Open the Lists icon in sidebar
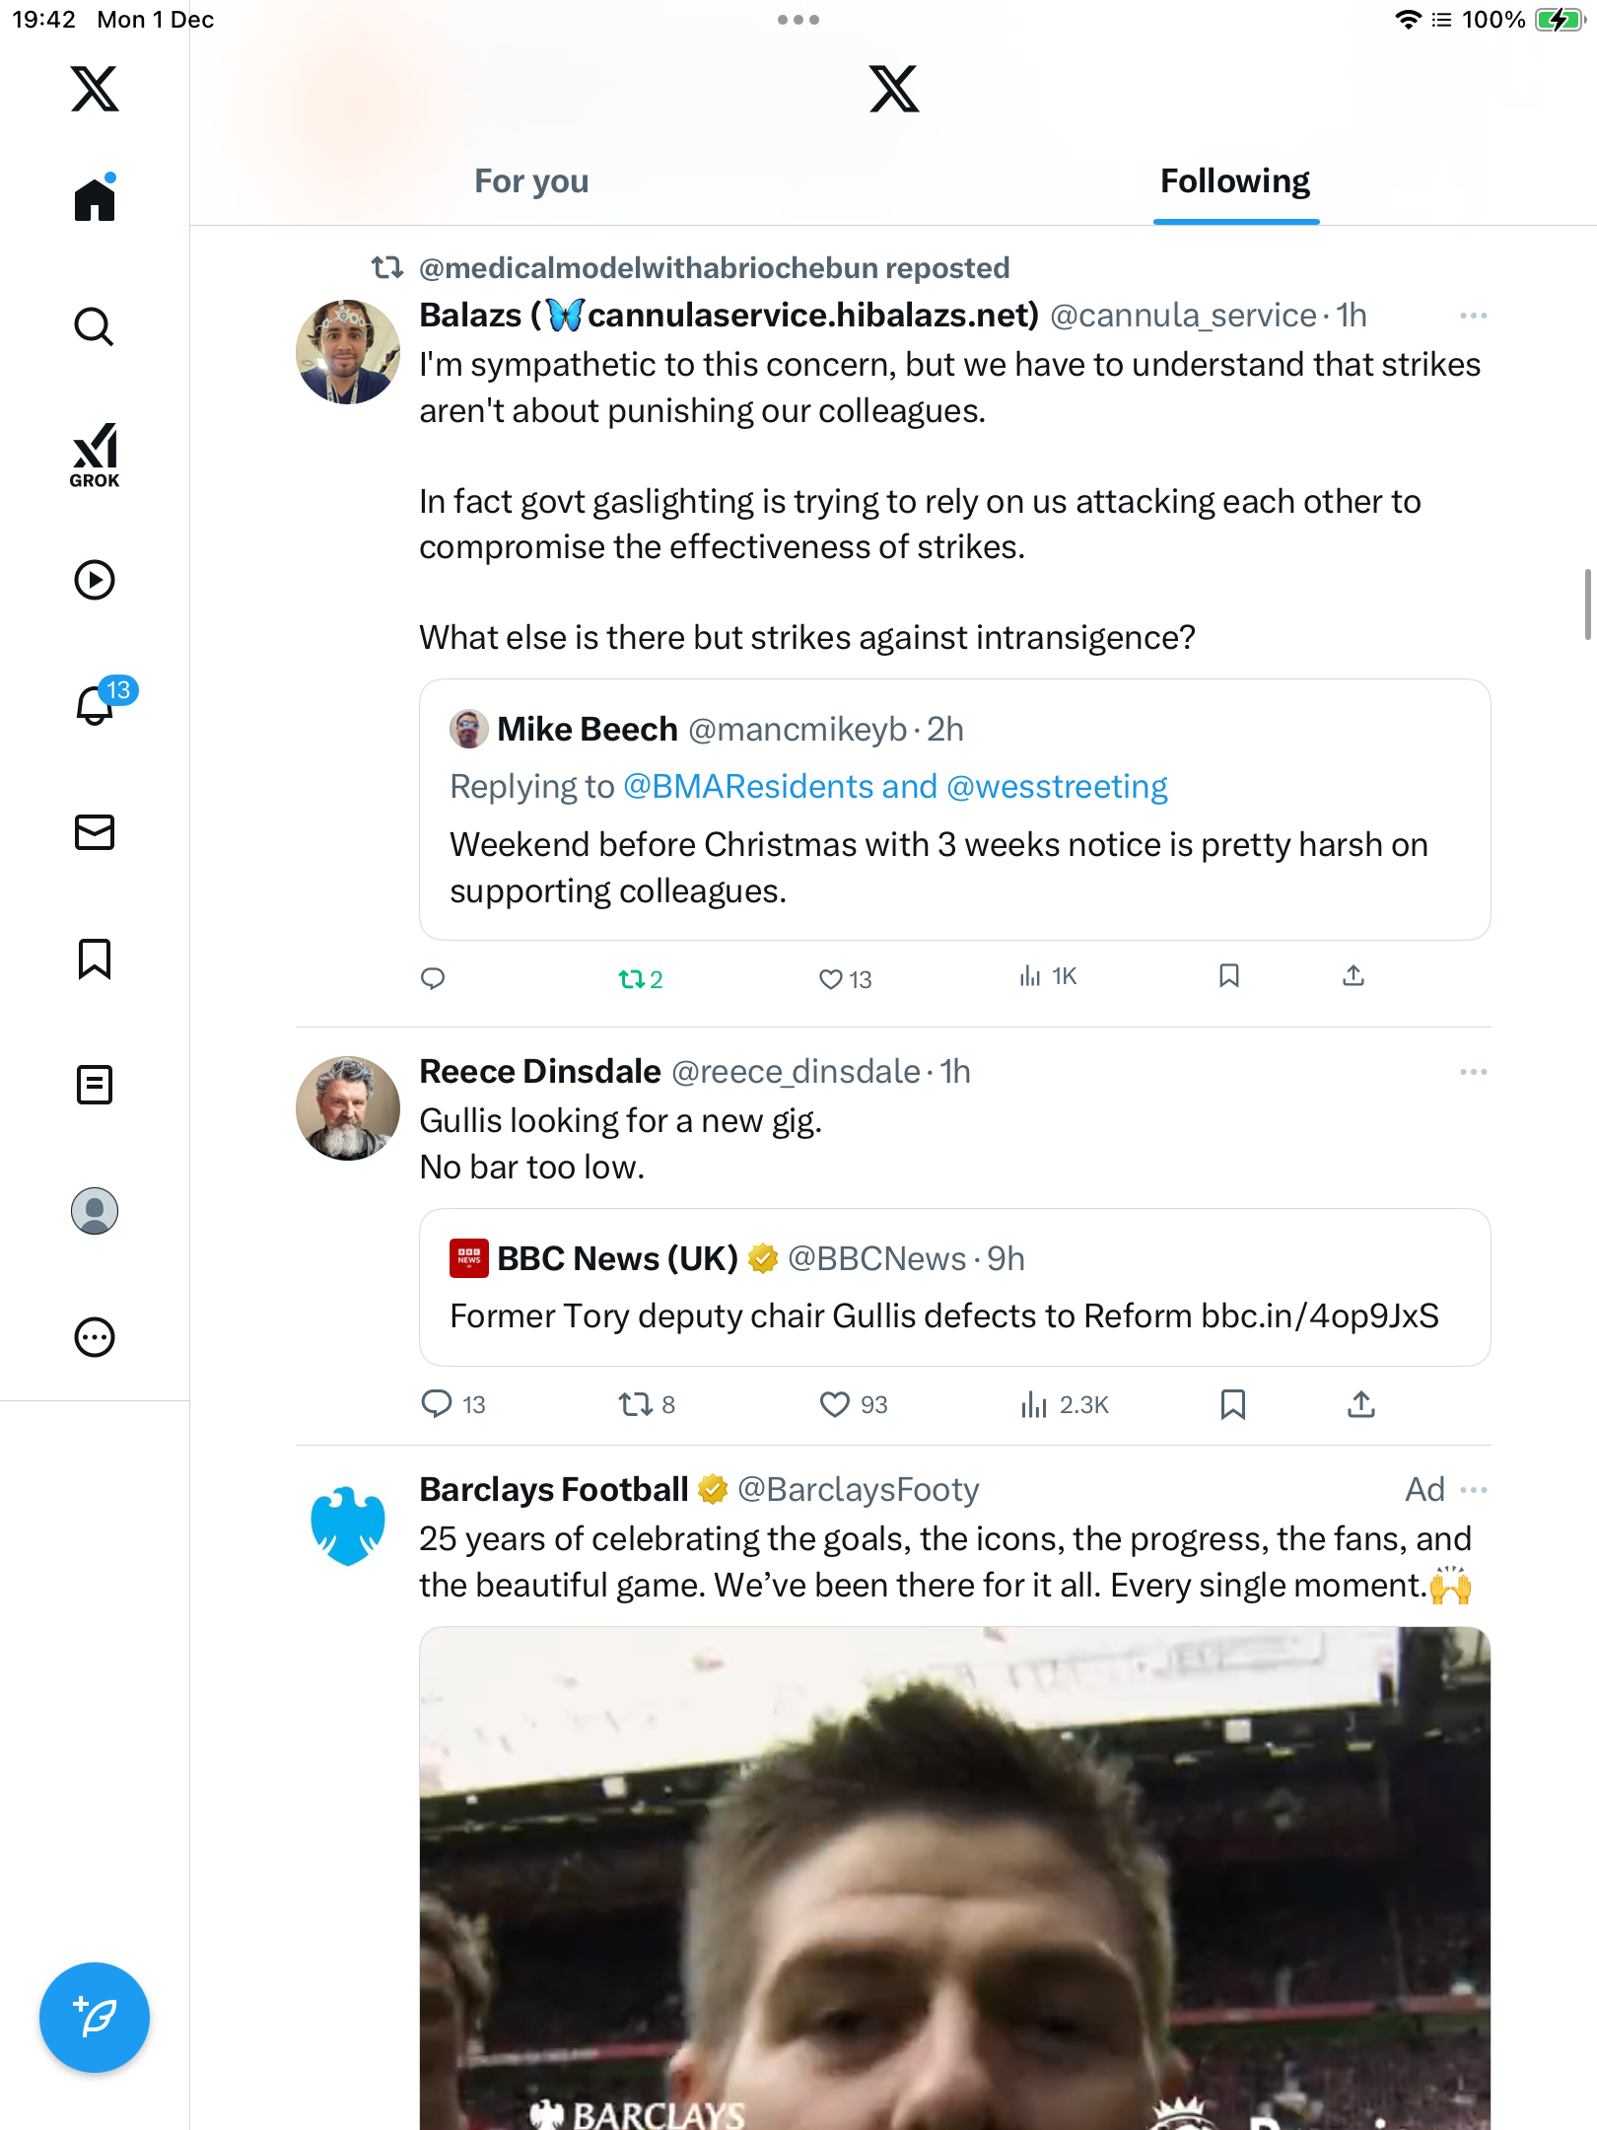This screenshot has width=1597, height=2130. (x=95, y=1085)
